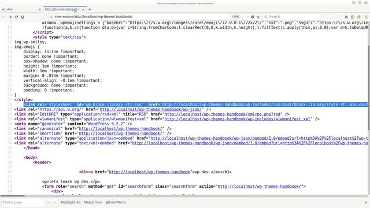Screen dimensions: 370x208
Task: Open the text/xml+oembed href link
Action: tap(250, 143)
